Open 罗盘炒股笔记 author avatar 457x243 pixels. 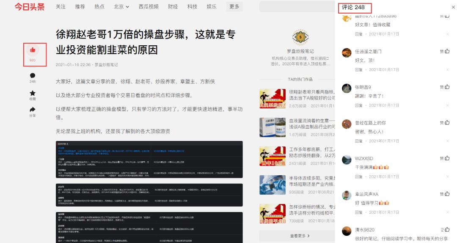tap(300, 37)
